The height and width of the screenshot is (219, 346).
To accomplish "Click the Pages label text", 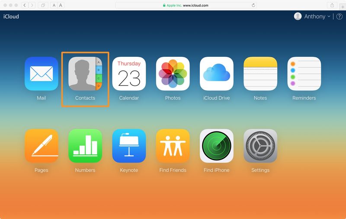I will pyautogui.click(x=42, y=170).
